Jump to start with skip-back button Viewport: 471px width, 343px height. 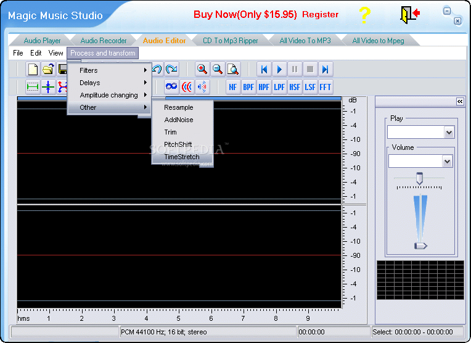tap(264, 70)
